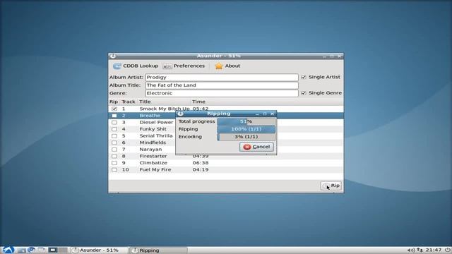Image resolution: width=452 pixels, height=254 pixels.
Task: Switch to Asunder - 51% taskbar entry
Action: (99, 250)
